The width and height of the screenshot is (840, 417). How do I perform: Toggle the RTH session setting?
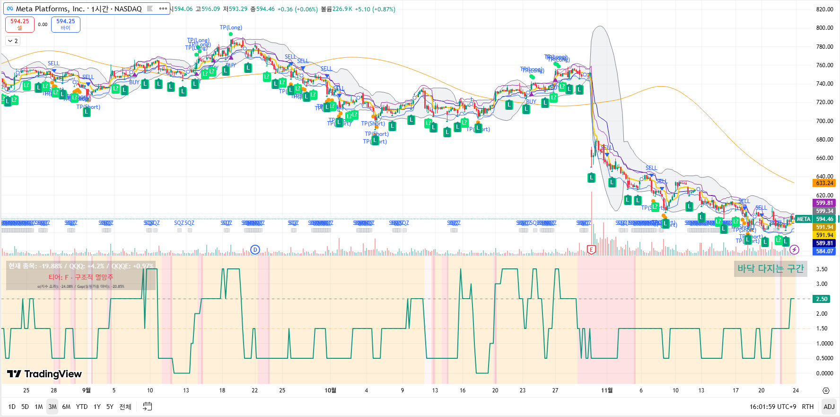click(x=808, y=407)
